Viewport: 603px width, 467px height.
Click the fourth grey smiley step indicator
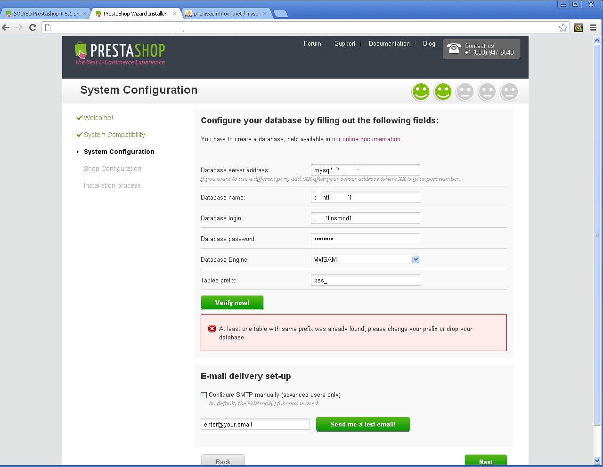tap(487, 92)
